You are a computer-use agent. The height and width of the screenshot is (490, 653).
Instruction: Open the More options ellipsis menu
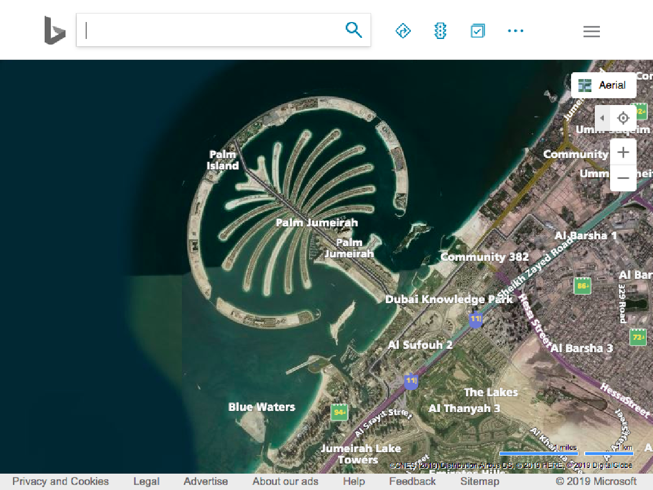click(515, 31)
